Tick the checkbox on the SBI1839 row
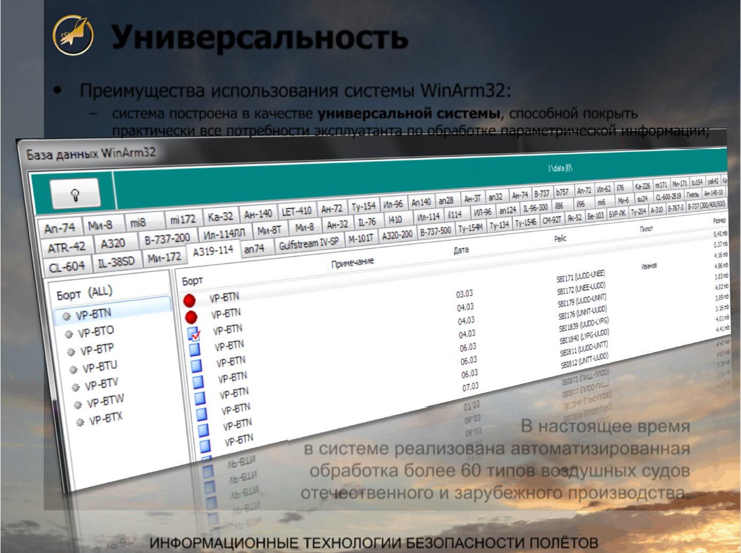 (x=197, y=366)
